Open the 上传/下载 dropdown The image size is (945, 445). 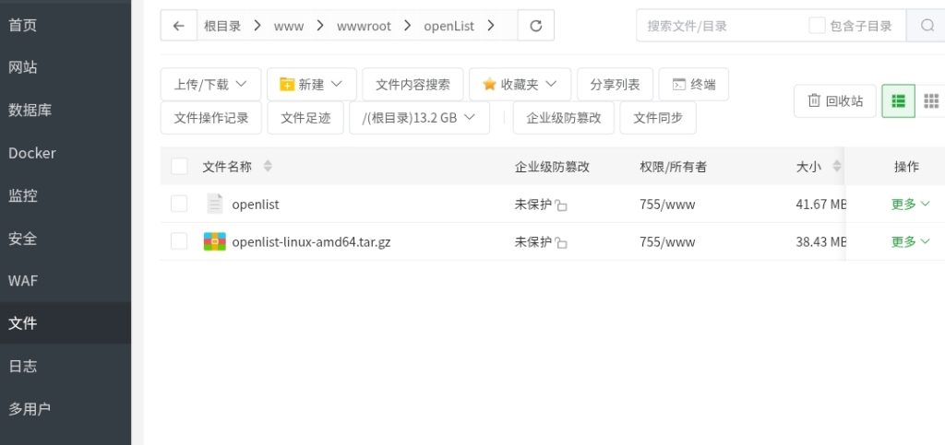coord(210,84)
